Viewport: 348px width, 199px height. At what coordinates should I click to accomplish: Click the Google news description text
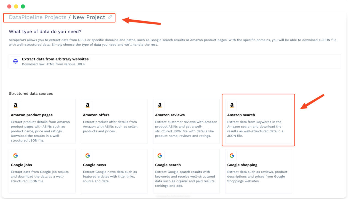pyautogui.click(x=110, y=177)
